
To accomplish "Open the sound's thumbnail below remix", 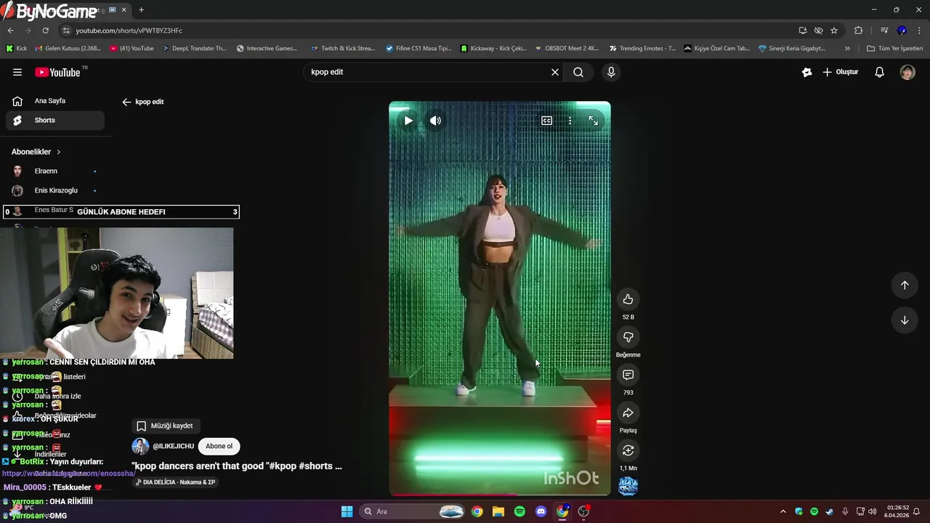I will (628, 486).
